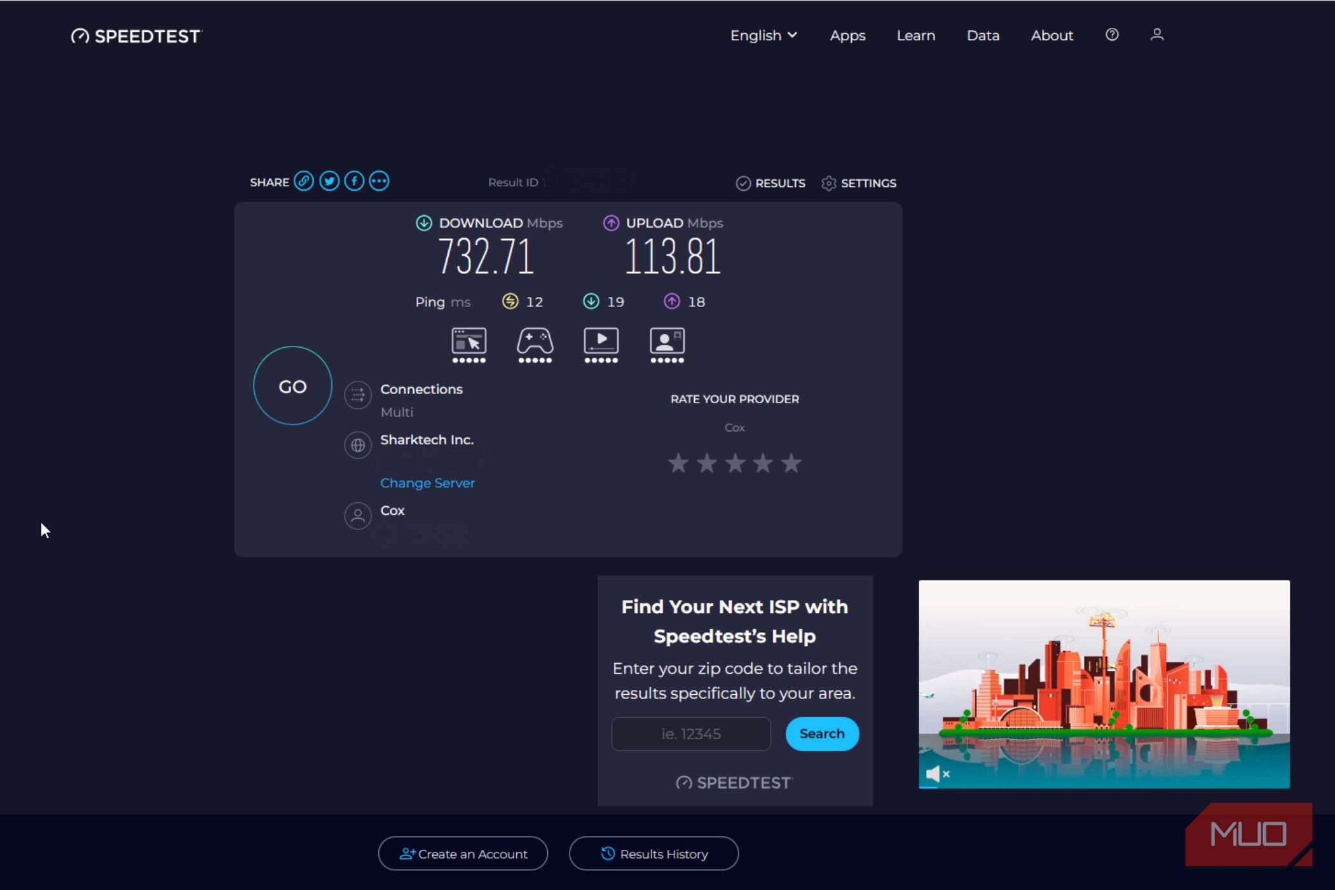Click the 113.81 upload speed value
Screen dimensions: 1335x890
coord(673,257)
